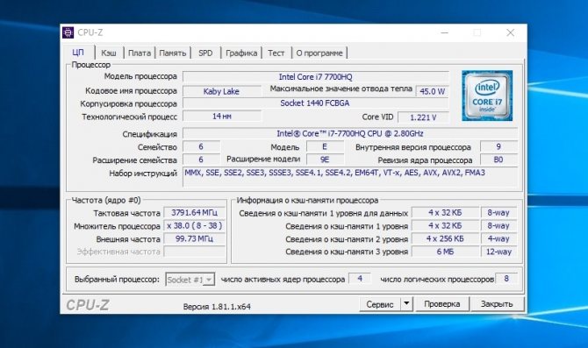The image size is (588, 348).
Task: Open the Кэш tab
Action: pos(109,53)
